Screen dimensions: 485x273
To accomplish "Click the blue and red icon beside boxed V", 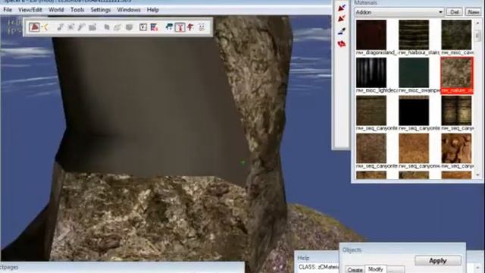I will [x=154, y=27].
